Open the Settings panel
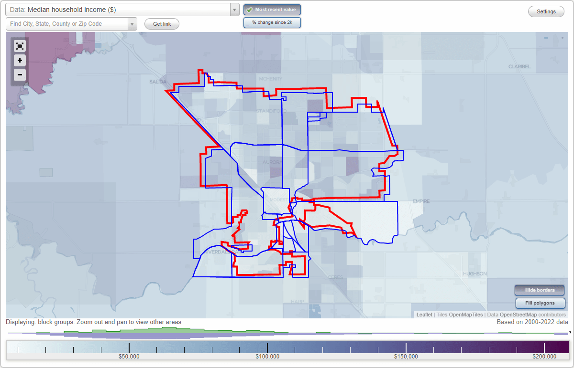This screenshot has height=368, width=574. tap(546, 11)
